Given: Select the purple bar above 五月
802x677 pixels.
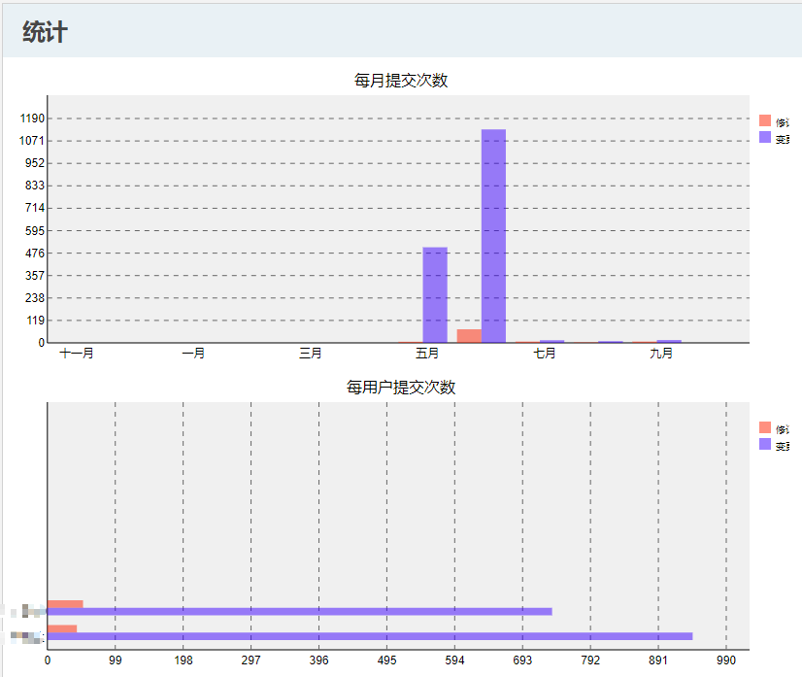Looking at the screenshot, I should [435, 294].
